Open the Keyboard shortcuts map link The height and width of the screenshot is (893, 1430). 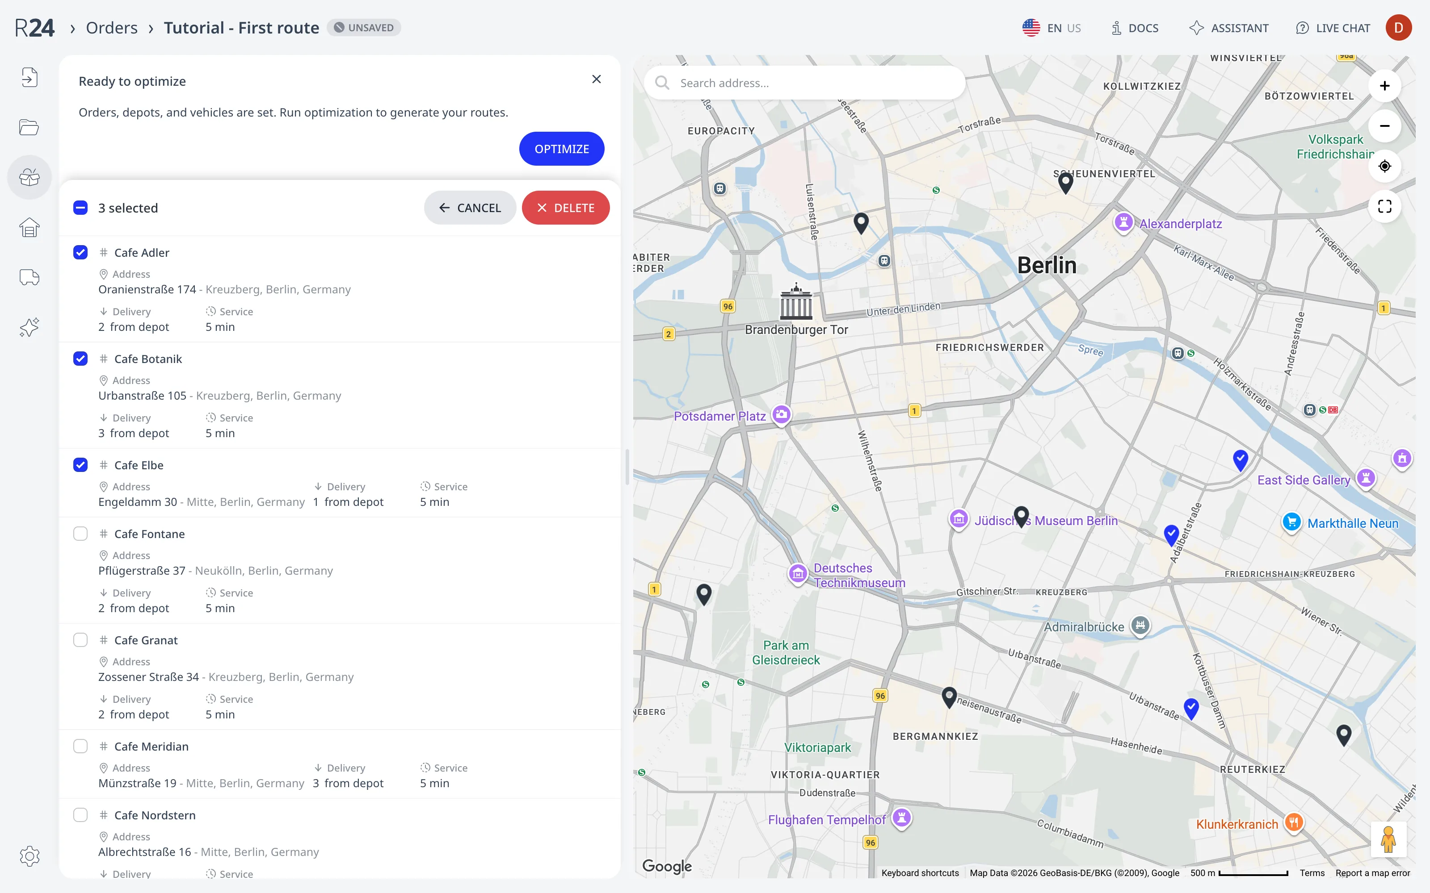pyautogui.click(x=920, y=873)
